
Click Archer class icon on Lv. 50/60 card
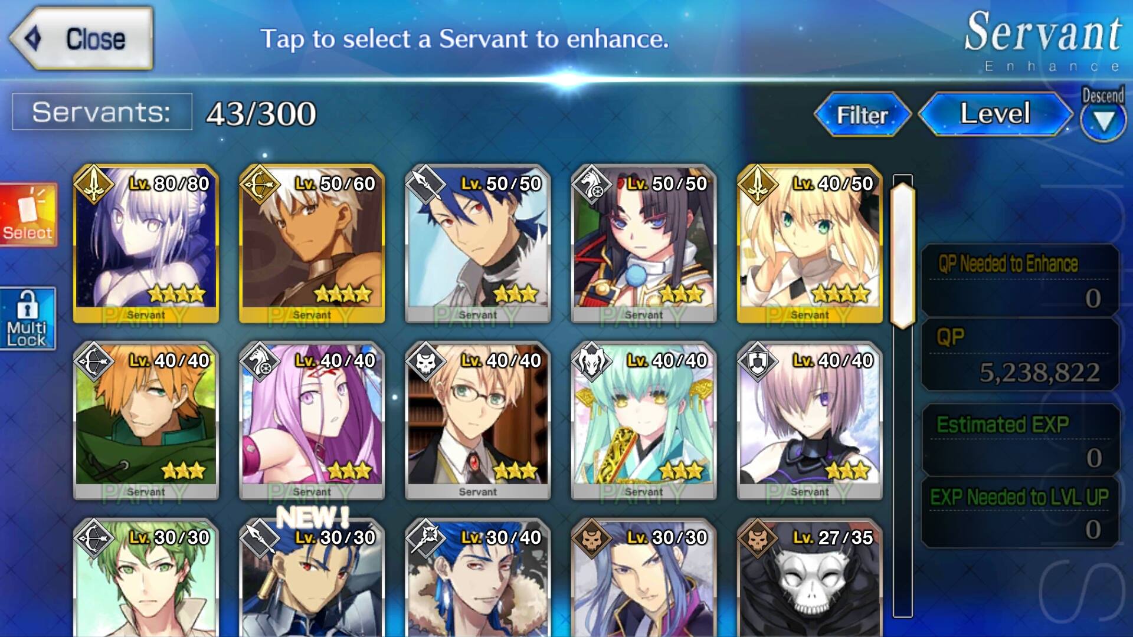[x=260, y=184]
